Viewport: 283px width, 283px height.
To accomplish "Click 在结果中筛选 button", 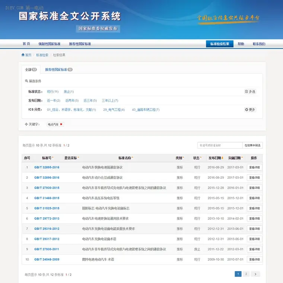I will pyautogui.click(x=252, y=145).
